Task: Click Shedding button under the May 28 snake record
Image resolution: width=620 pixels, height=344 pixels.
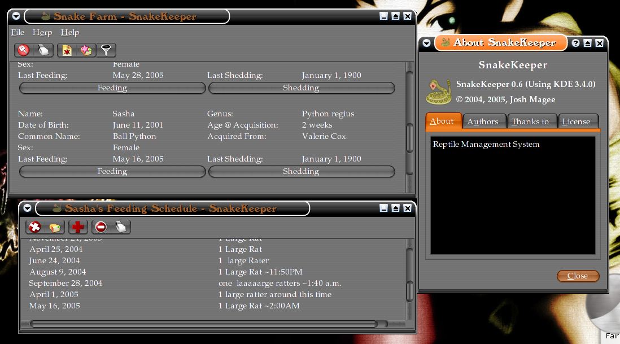Action: click(302, 88)
